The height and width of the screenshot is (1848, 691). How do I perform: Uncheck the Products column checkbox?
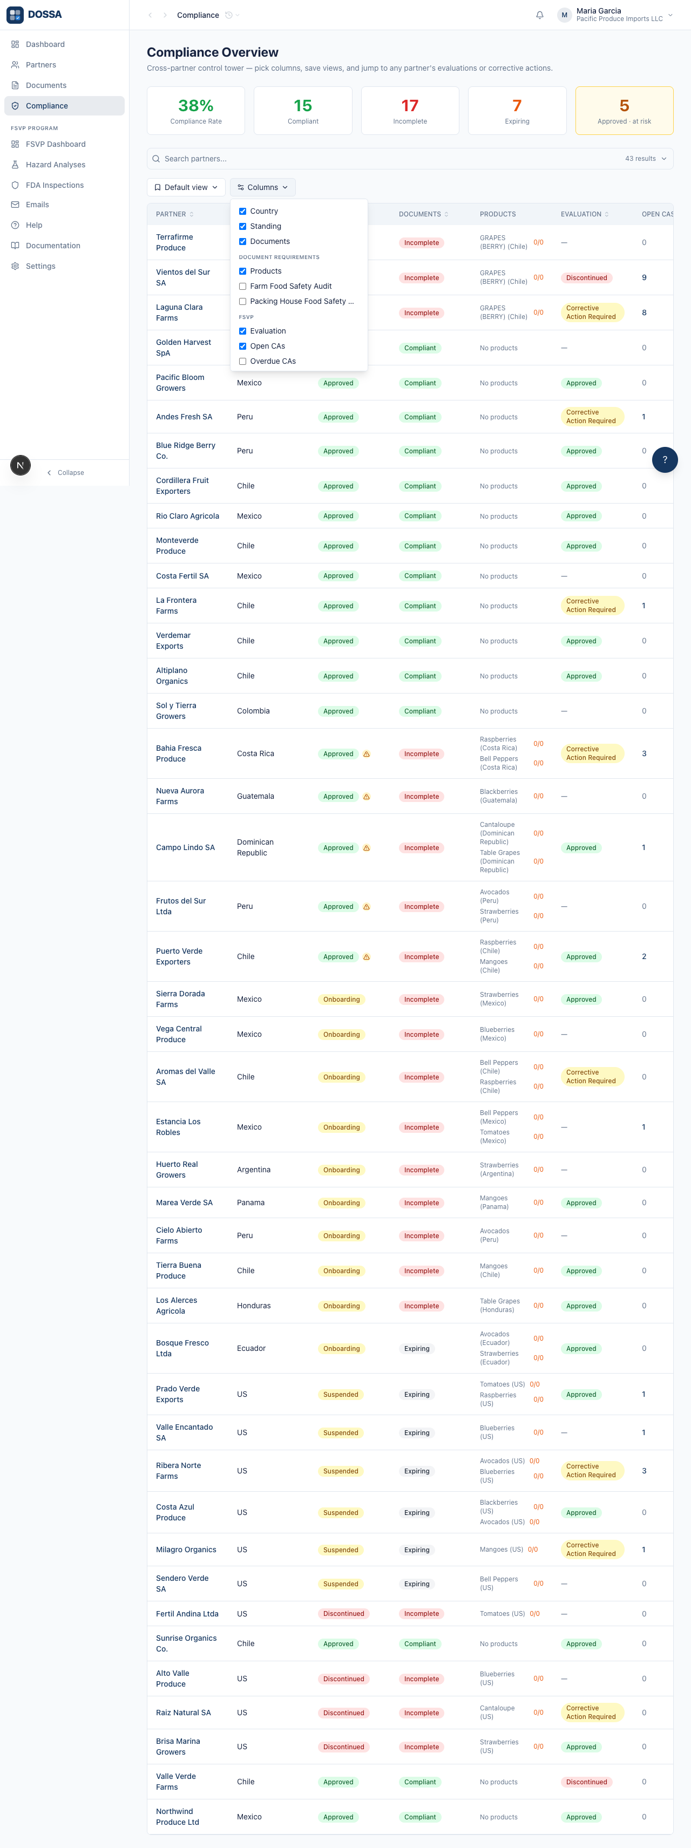click(242, 271)
